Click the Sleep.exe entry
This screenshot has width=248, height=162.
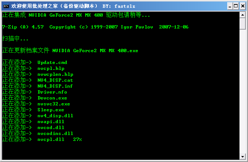[51, 110]
